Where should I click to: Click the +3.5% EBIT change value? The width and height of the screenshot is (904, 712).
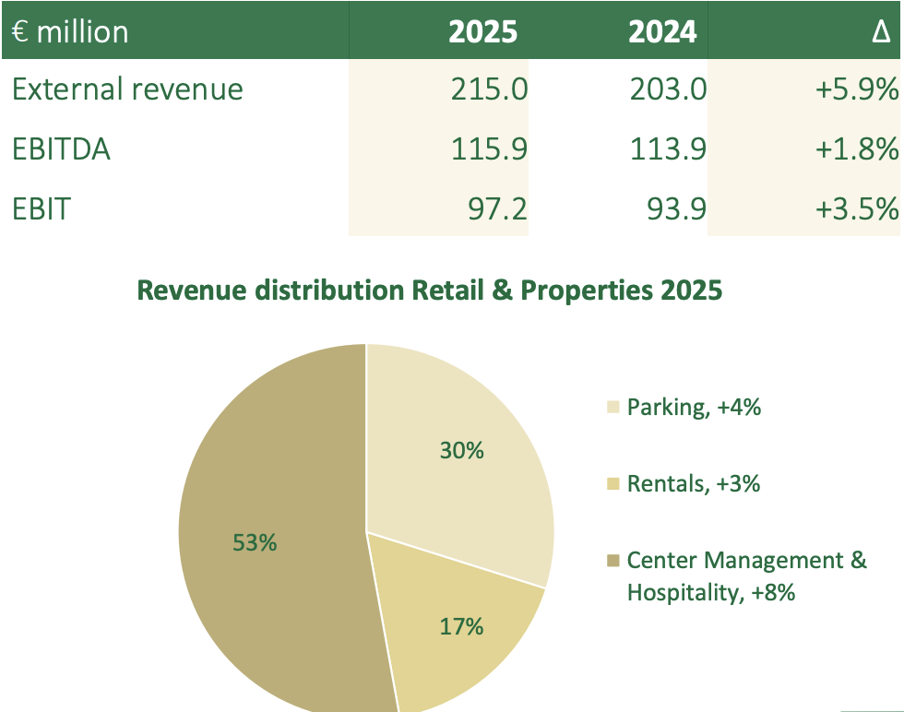coord(856,208)
